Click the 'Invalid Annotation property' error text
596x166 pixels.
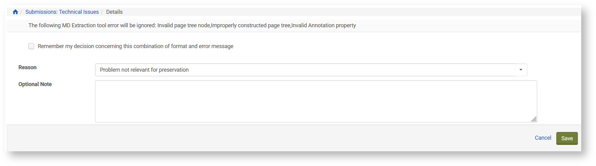324,25
